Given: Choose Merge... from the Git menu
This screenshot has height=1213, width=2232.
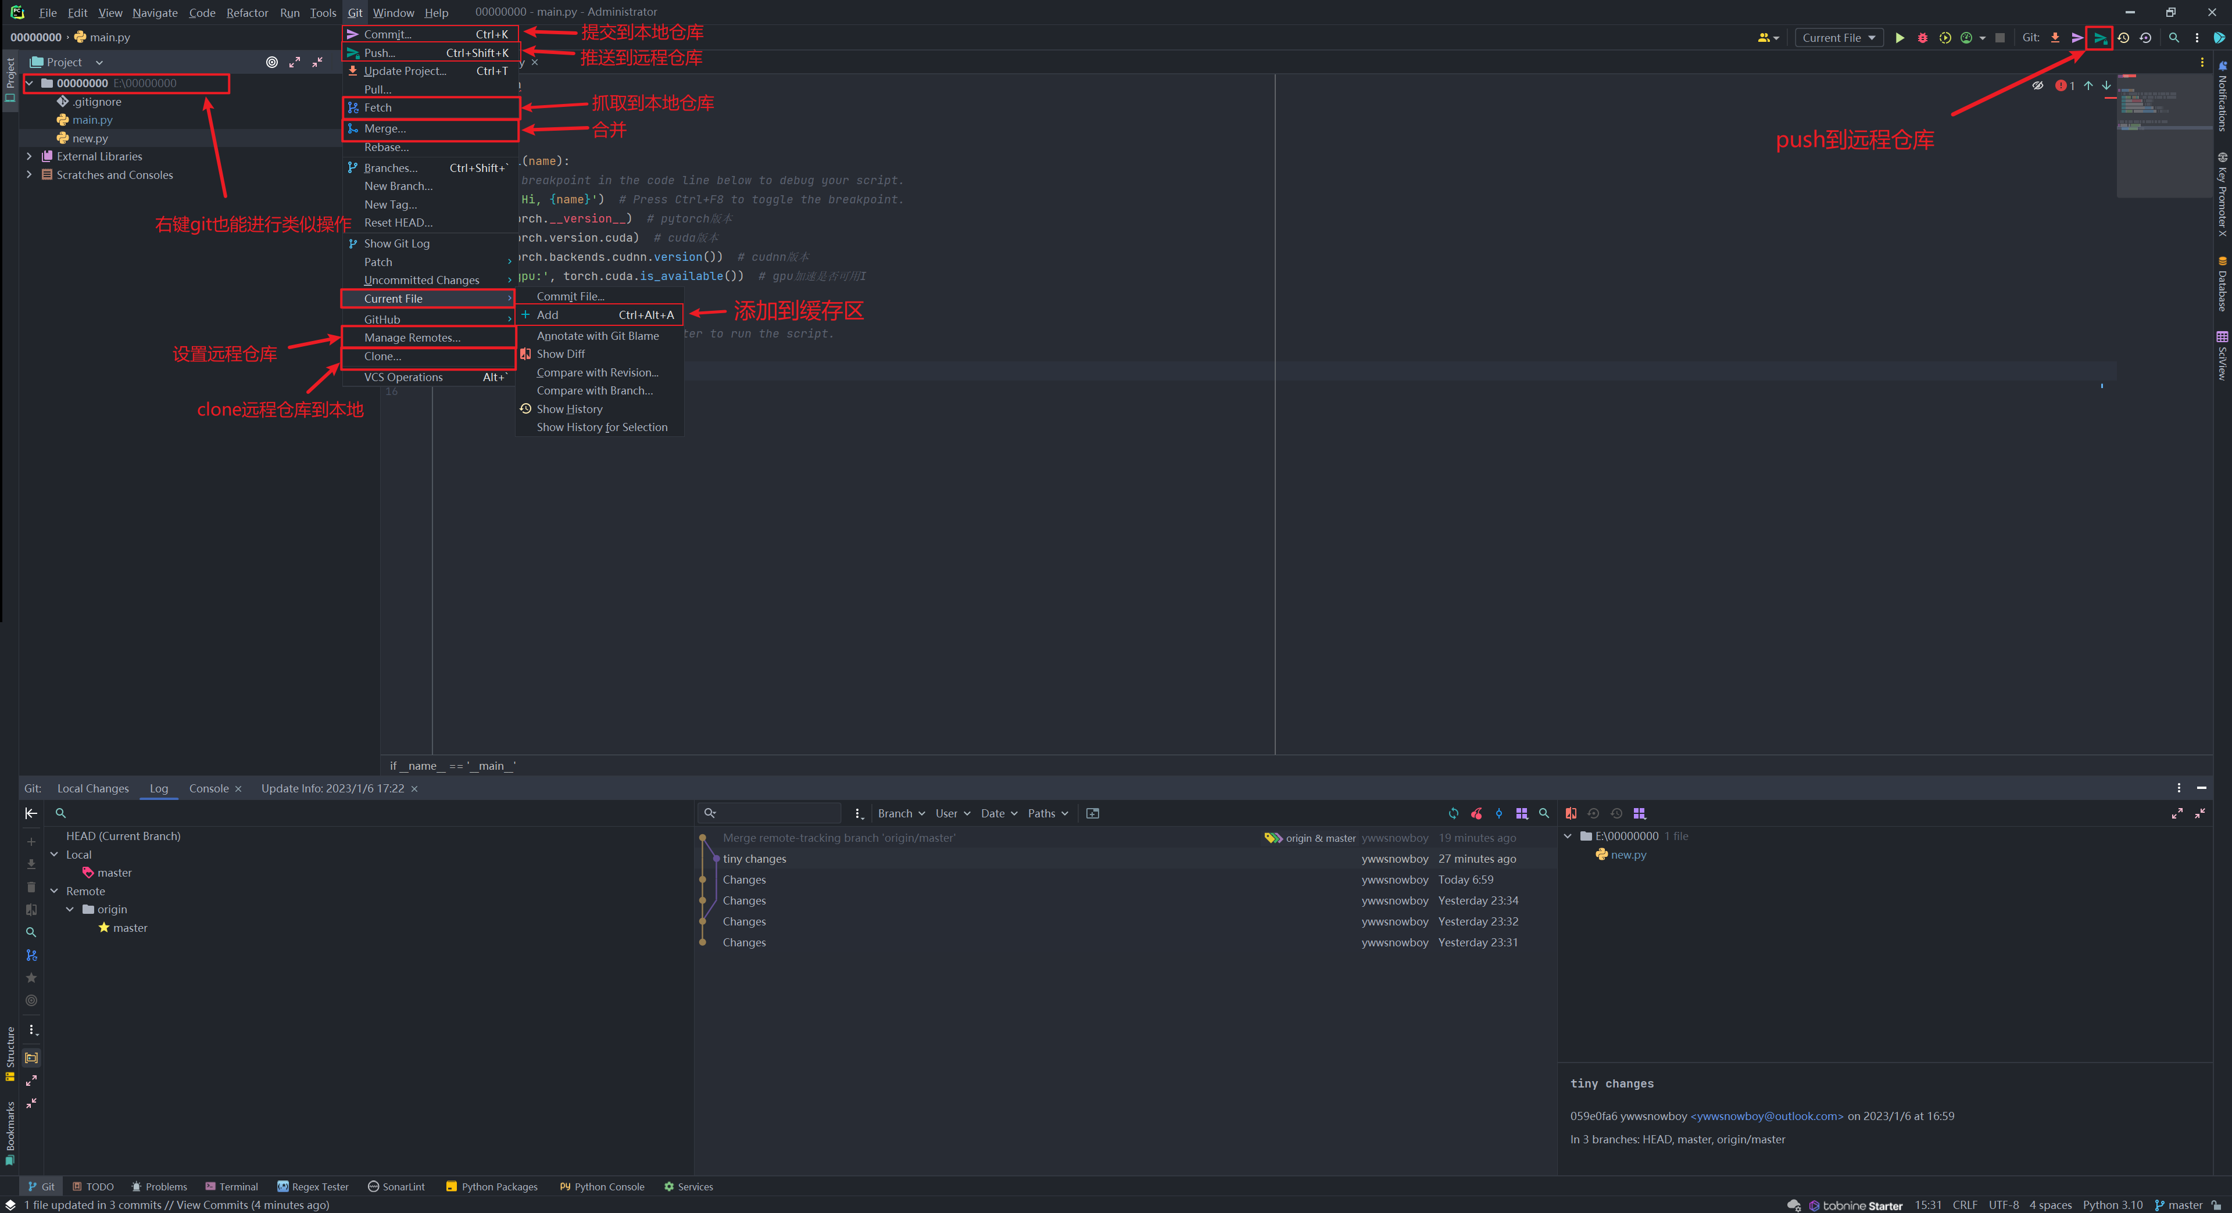Looking at the screenshot, I should point(431,129).
